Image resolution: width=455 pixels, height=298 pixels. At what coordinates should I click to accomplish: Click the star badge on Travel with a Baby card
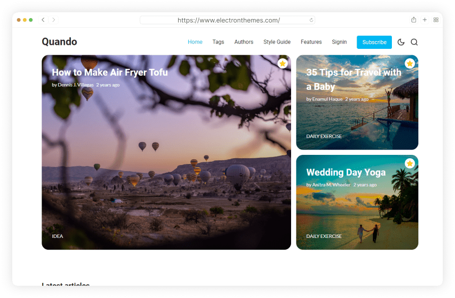(410, 63)
